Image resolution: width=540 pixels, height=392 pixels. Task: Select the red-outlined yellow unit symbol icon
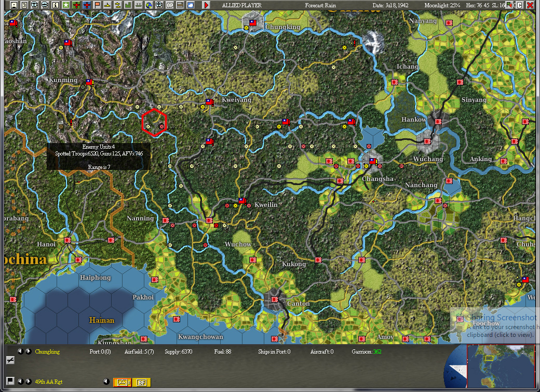[122, 382]
